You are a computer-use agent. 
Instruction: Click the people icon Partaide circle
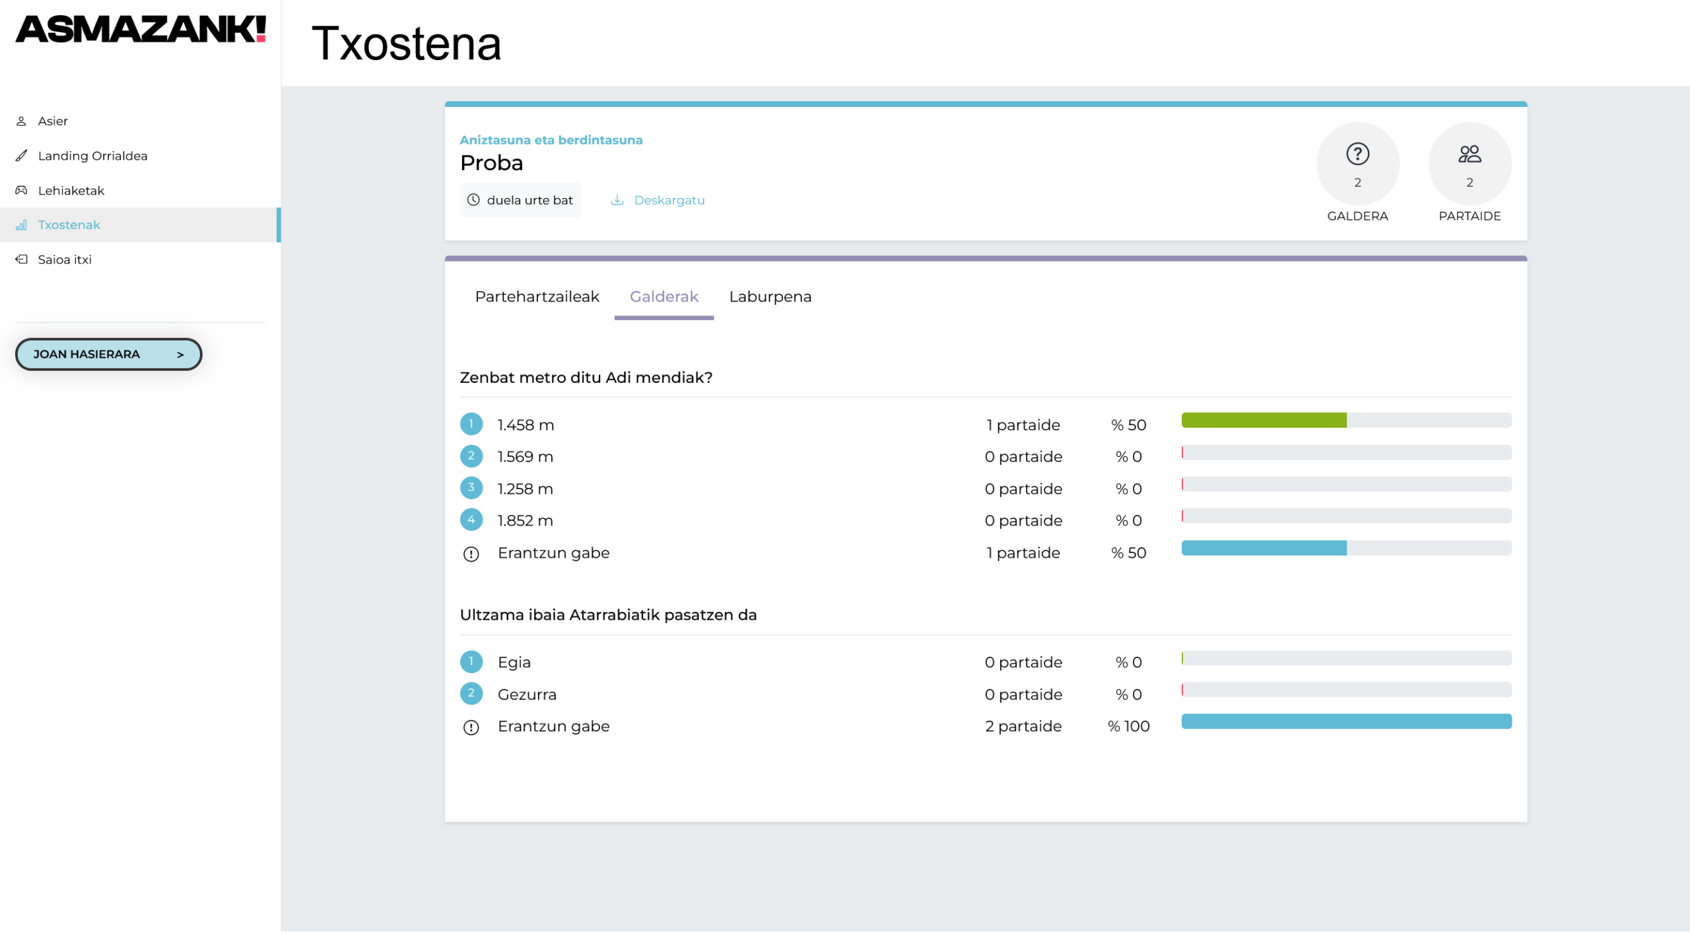(x=1469, y=163)
